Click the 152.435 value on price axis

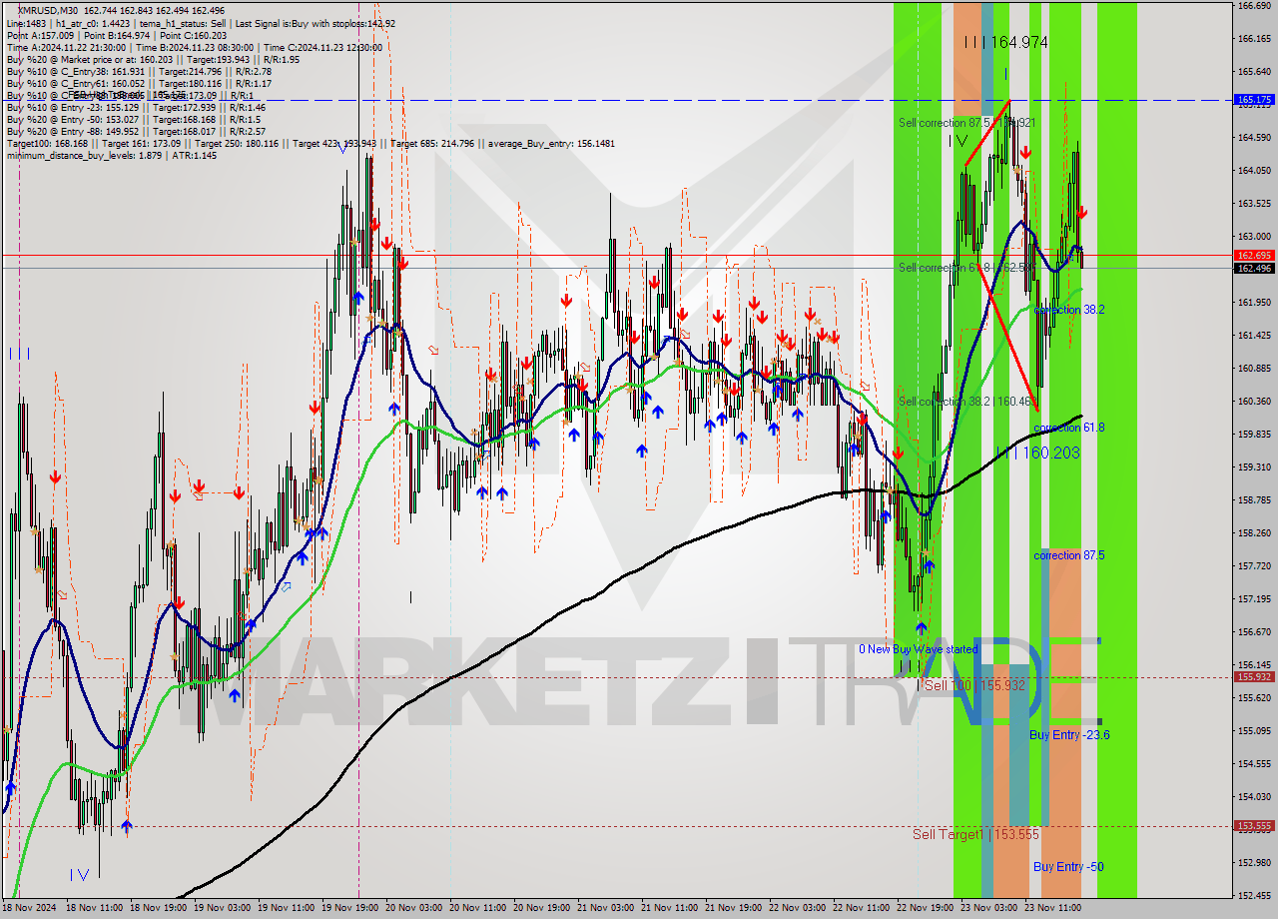1254,895
